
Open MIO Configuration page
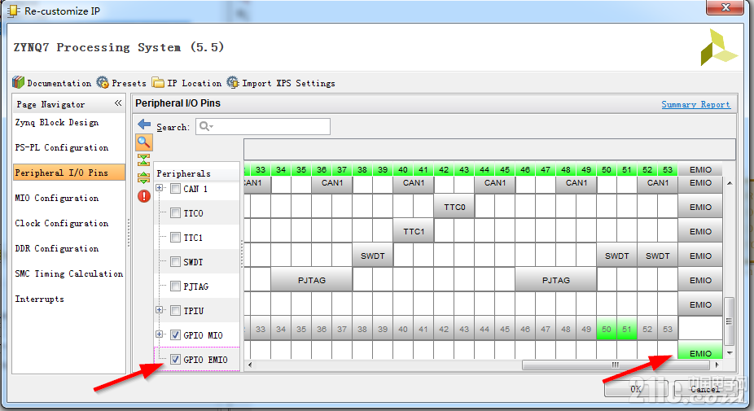(x=57, y=198)
